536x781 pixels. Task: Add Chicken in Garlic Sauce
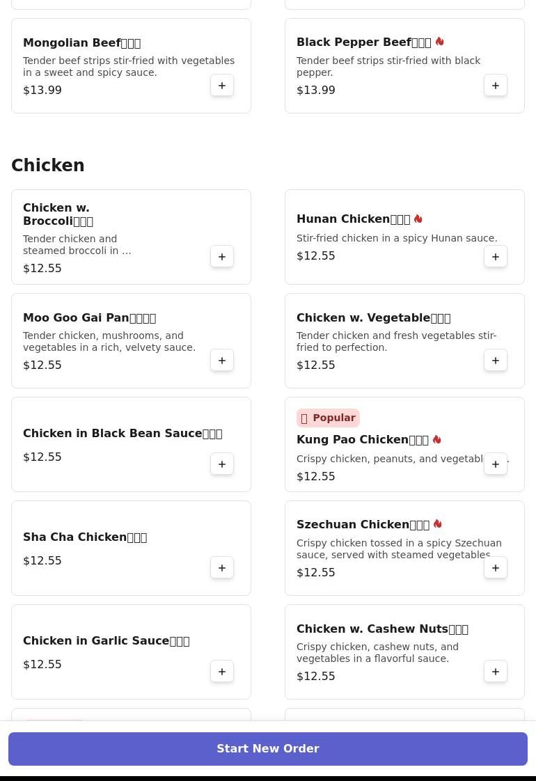tap(222, 672)
